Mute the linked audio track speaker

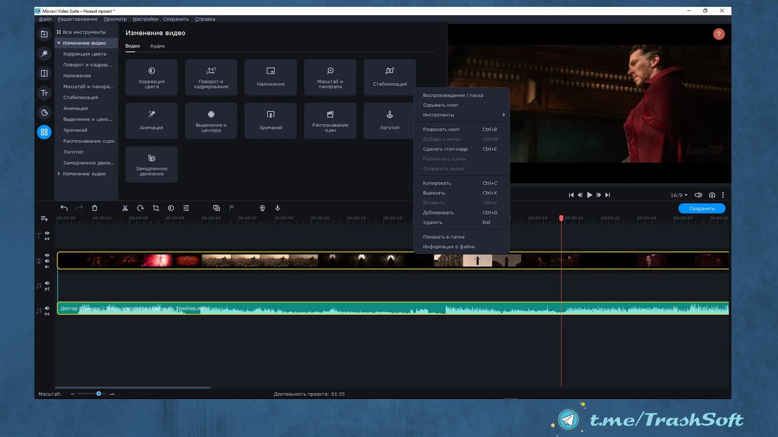[47, 283]
